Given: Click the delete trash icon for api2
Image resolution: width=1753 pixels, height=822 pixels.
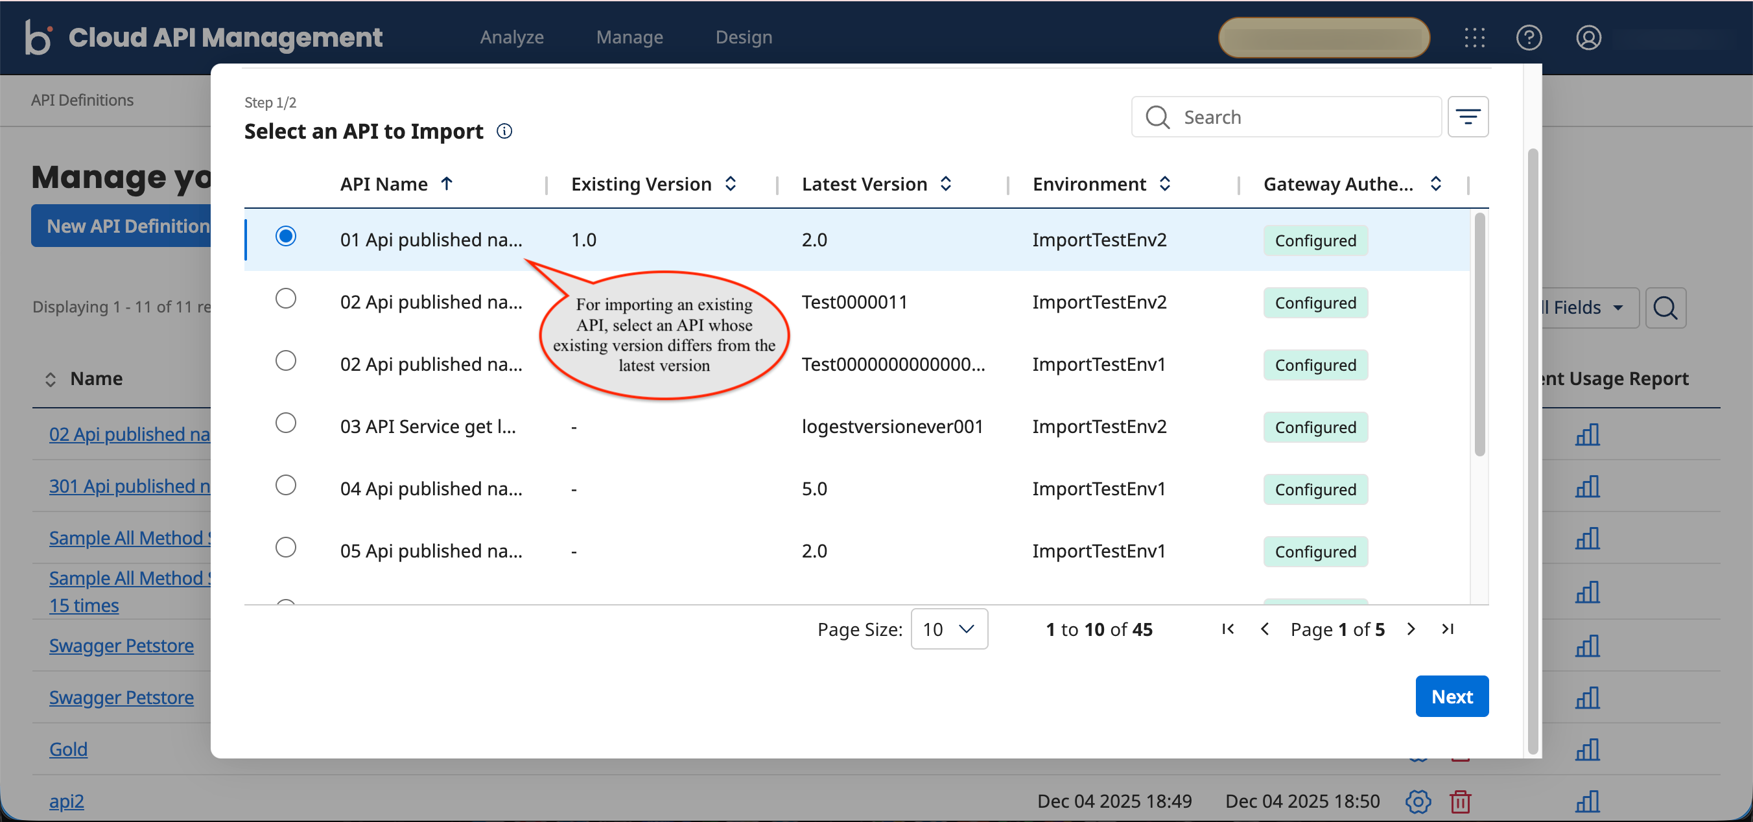Looking at the screenshot, I should 1461,801.
